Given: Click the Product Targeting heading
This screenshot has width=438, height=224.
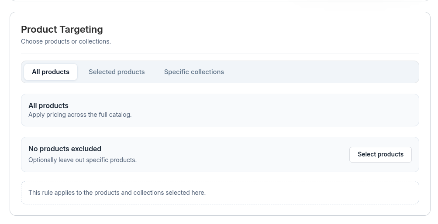Looking at the screenshot, I should [62, 29].
